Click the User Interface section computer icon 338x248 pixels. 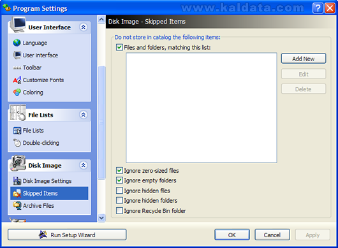[18, 25]
